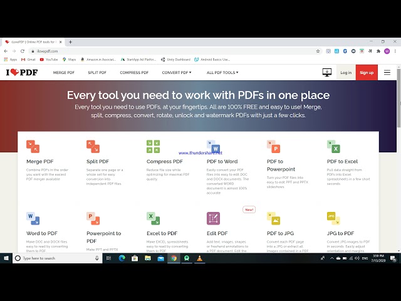
Task: Open the taskbar clock and date
Action: pyautogui.click(x=378, y=258)
